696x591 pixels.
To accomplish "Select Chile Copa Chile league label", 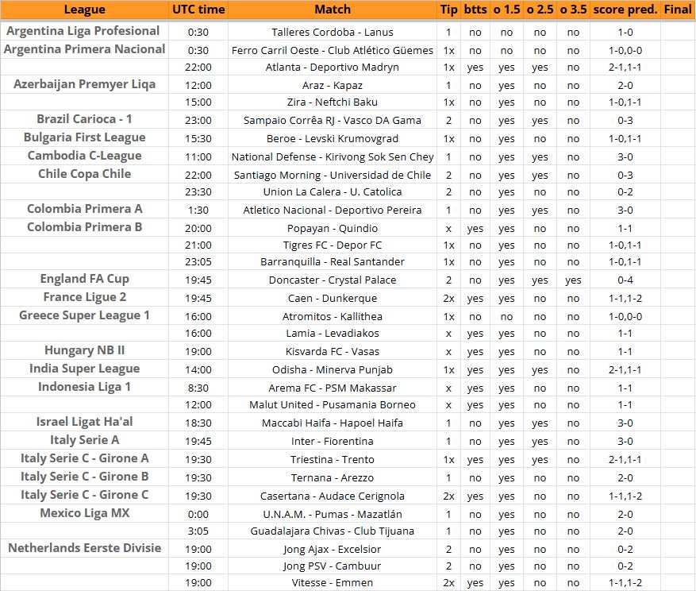I will pyautogui.click(x=84, y=174).
